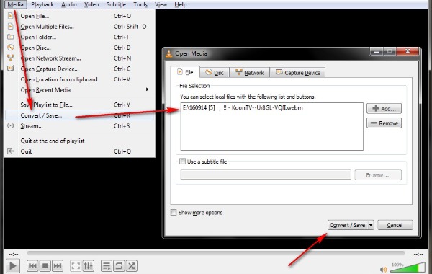Switch to Network tab
This screenshot has height=274, width=432.
[x=249, y=73]
